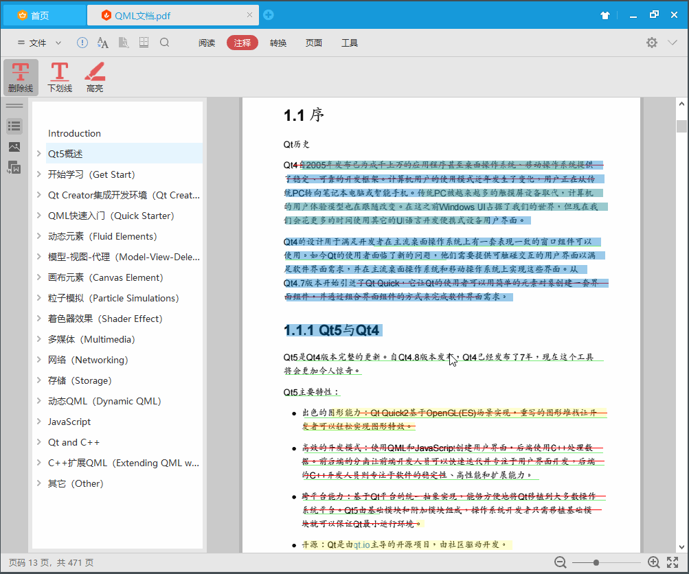Click the document extract icon in toolbar
The image size is (689, 574).
click(124, 43)
